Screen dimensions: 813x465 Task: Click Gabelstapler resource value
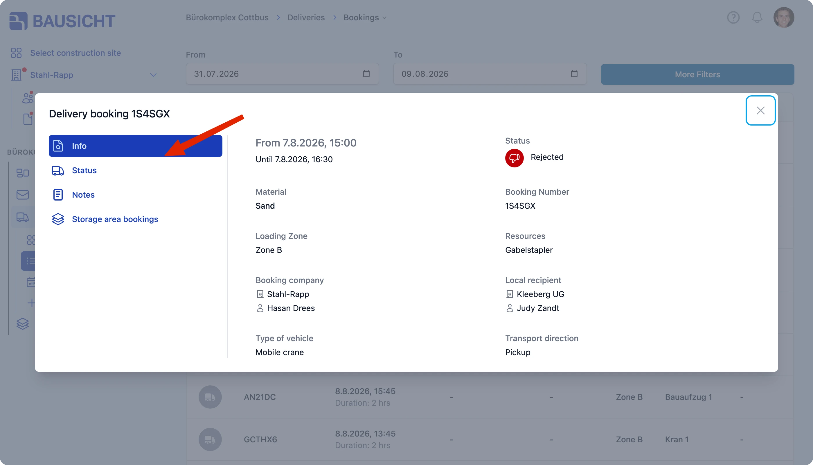[x=529, y=250]
